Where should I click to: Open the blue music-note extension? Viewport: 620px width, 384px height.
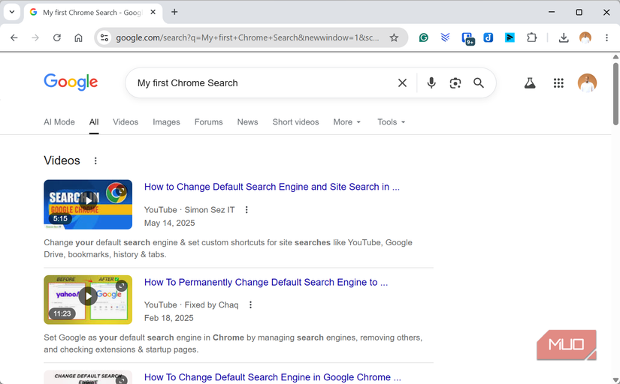pyautogui.click(x=488, y=38)
